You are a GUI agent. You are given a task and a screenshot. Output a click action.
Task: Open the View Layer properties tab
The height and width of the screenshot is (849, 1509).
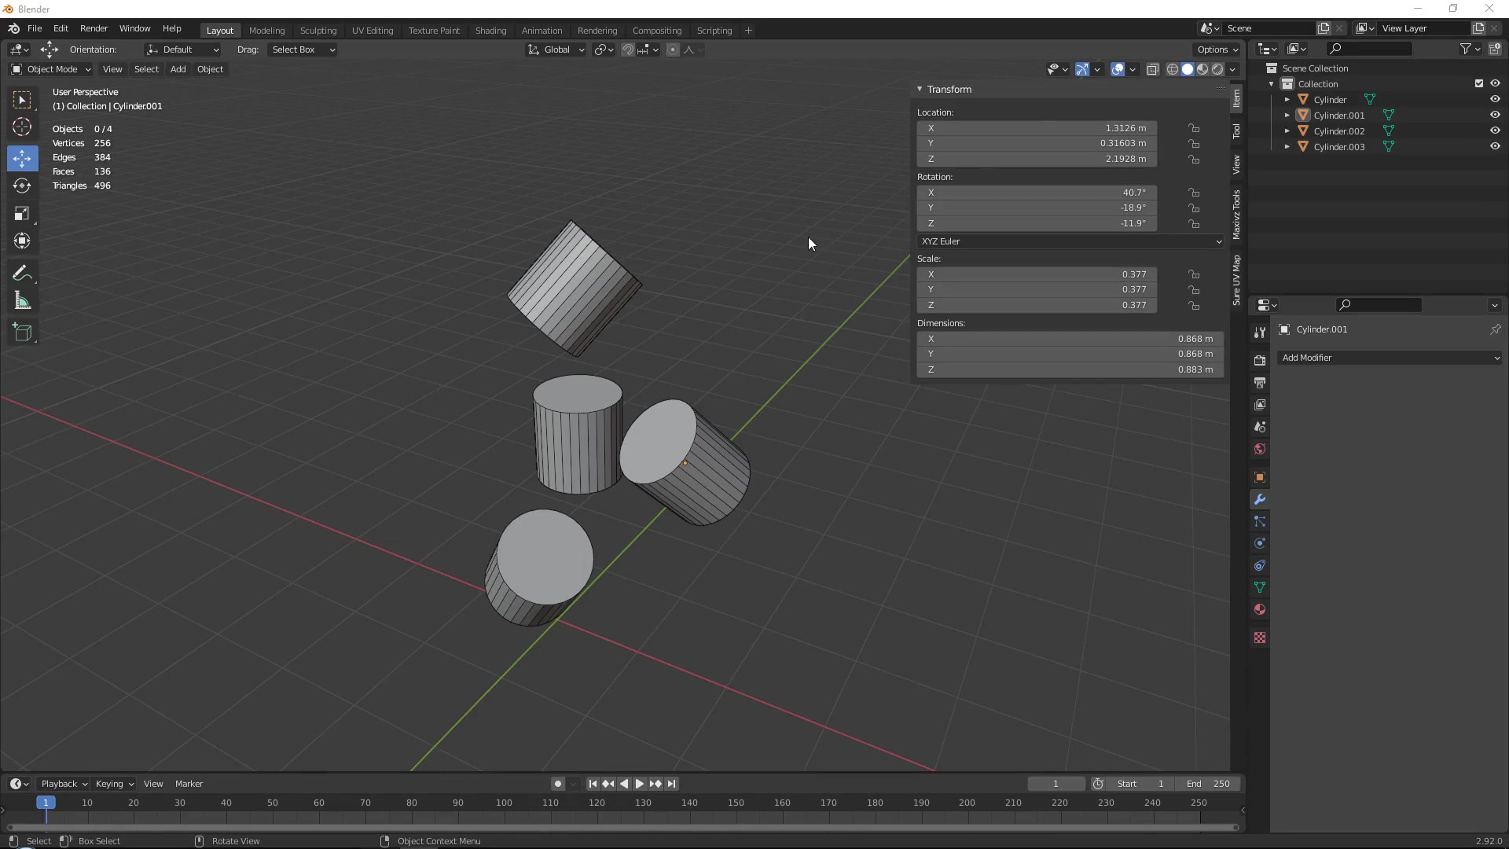click(x=1260, y=405)
